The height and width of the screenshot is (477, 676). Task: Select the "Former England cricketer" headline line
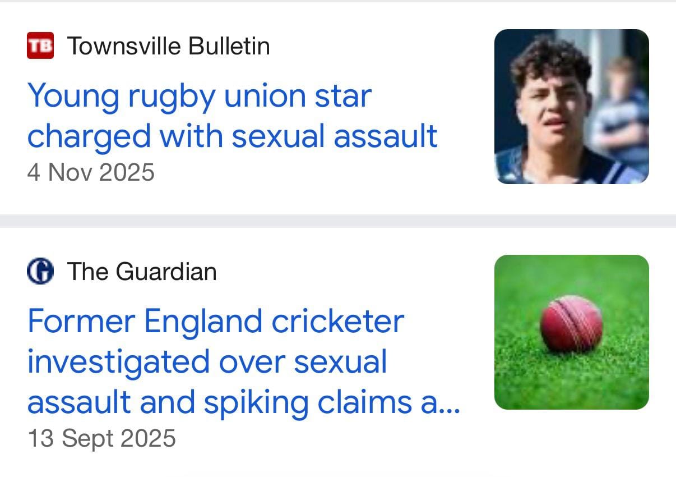tap(216, 322)
